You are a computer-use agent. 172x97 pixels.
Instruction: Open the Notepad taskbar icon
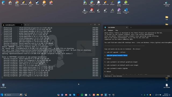tap(106, 95)
